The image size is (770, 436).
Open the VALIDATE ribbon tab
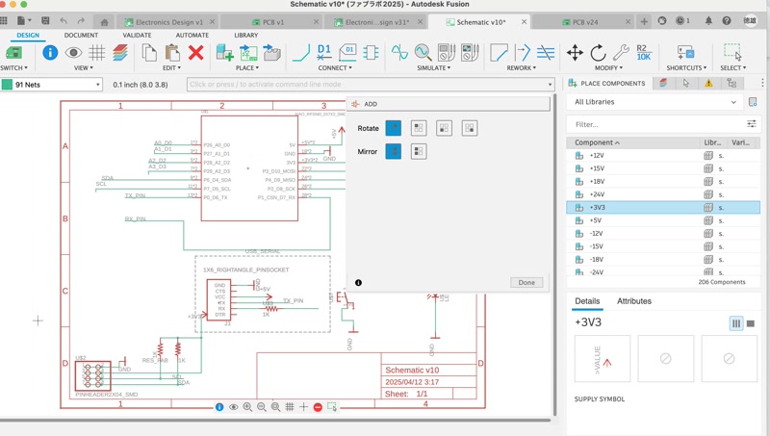coord(137,36)
